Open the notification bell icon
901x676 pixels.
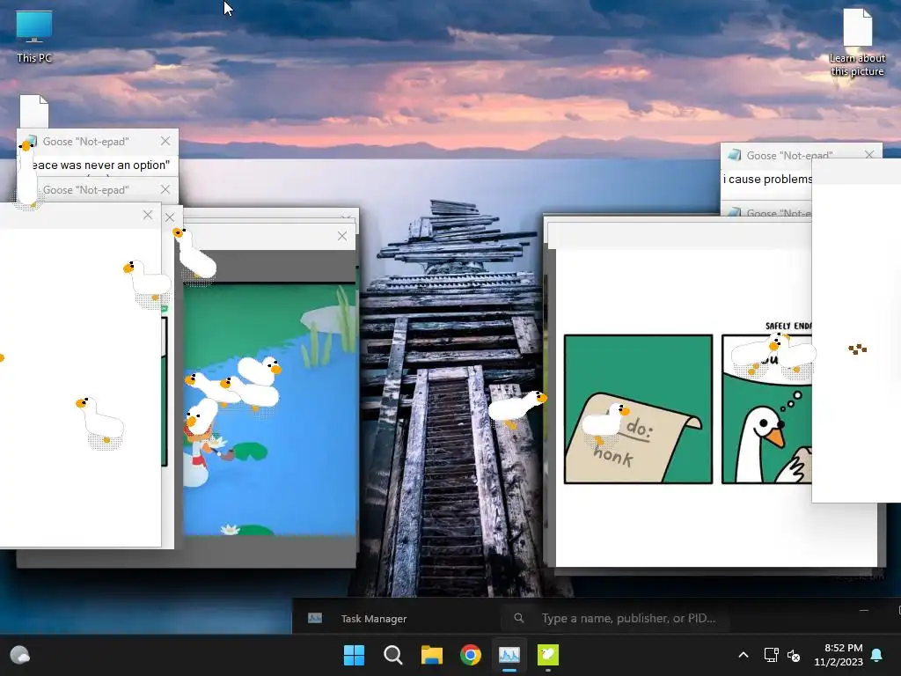click(x=877, y=655)
